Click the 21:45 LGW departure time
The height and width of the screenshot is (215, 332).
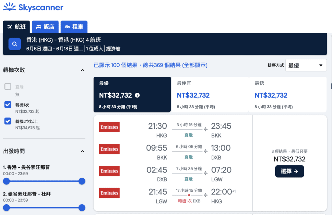(x=158, y=192)
